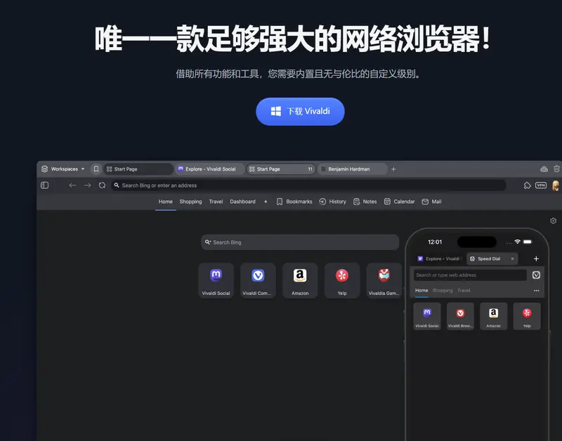Viewport: 562px width, 441px height.
Task: Open the Benjamin Hardman tab
Action: click(x=353, y=169)
